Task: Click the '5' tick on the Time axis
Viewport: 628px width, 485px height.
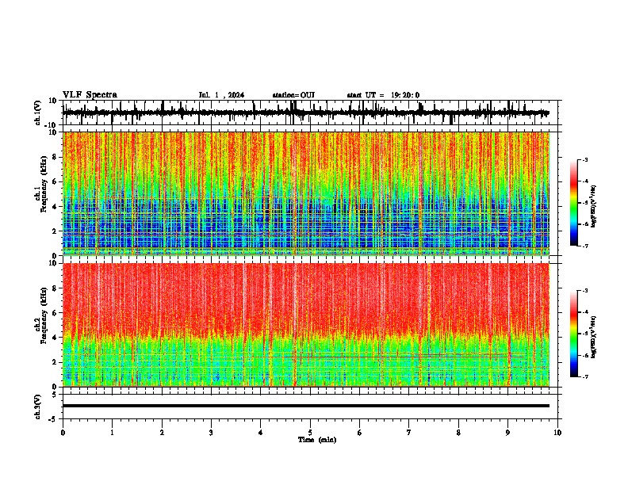Action: 310,433
